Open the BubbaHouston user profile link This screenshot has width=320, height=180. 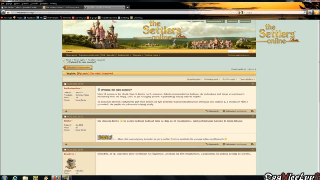(72, 88)
